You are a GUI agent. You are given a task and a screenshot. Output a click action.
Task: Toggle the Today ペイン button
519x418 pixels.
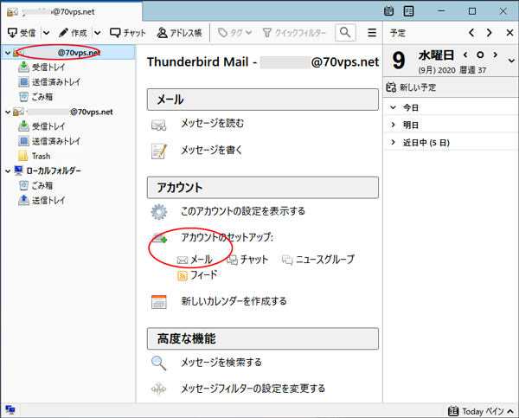(x=481, y=411)
